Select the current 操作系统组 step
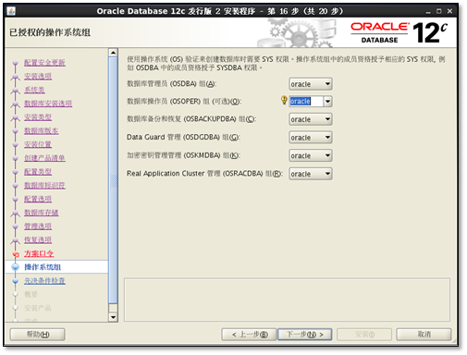Viewport: 467px width, 355px height. click(x=43, y=267)
